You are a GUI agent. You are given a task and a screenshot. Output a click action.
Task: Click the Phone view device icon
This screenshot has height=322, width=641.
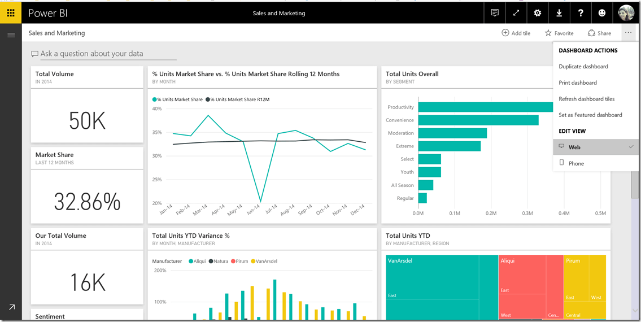[x=561, y=163]
